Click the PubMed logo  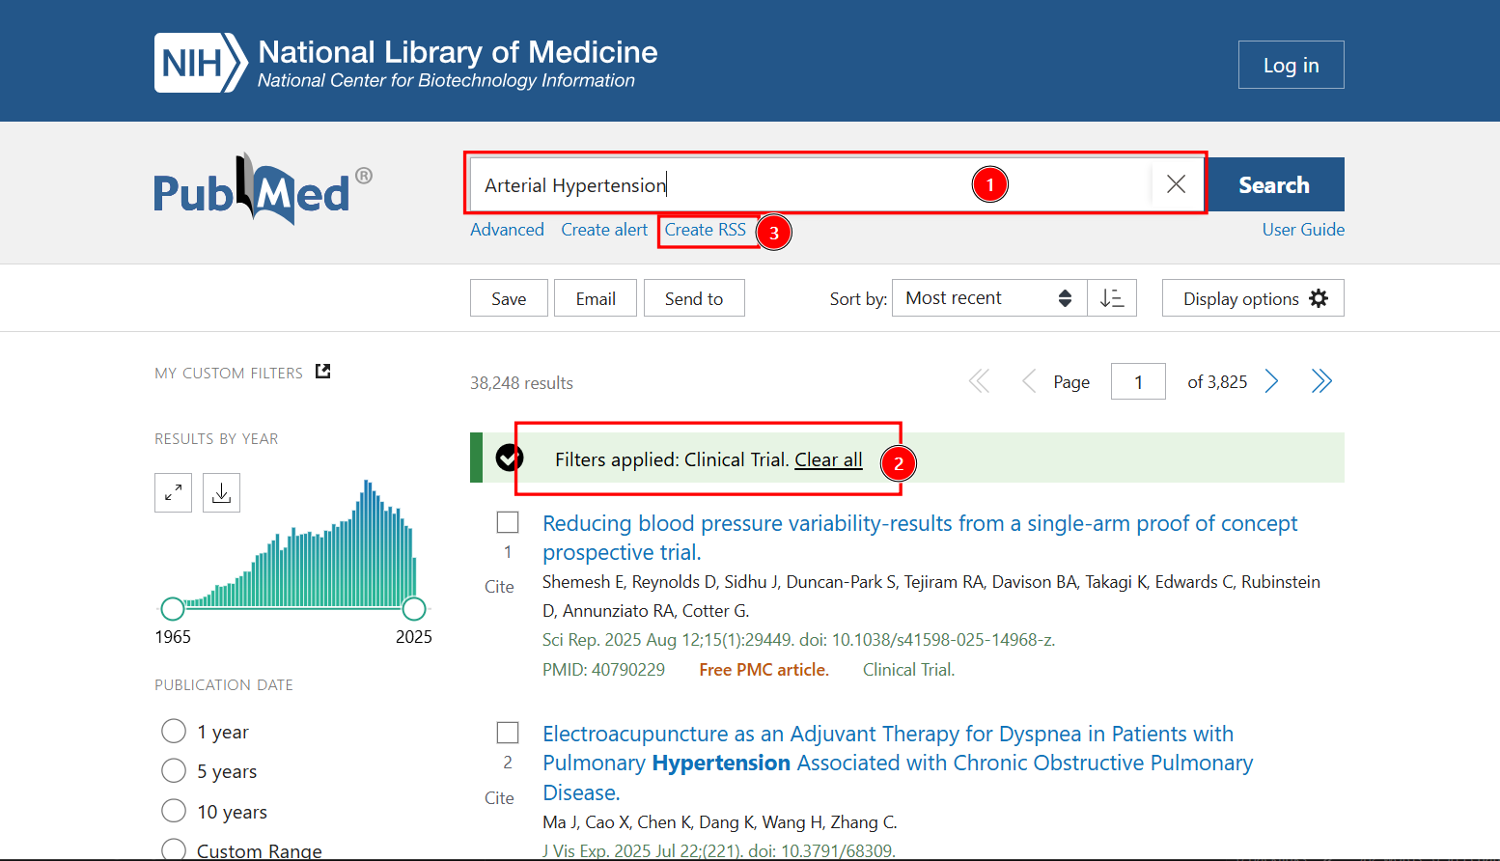[262, 190]
